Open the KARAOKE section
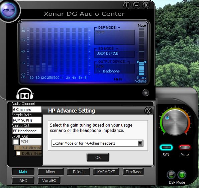This screenshot has width=199, height=188. [x=106, y=172]
